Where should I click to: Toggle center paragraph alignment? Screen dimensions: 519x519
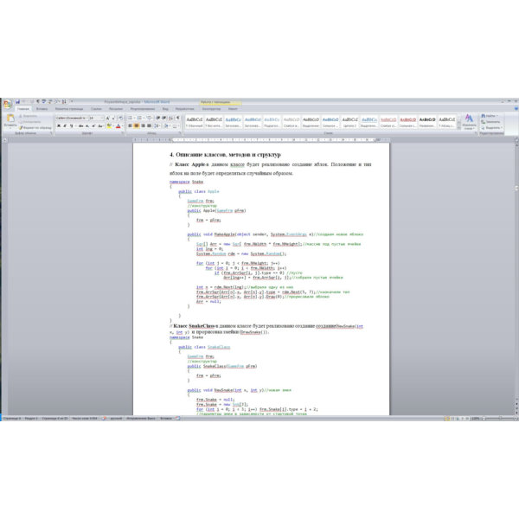pos(137,126)
